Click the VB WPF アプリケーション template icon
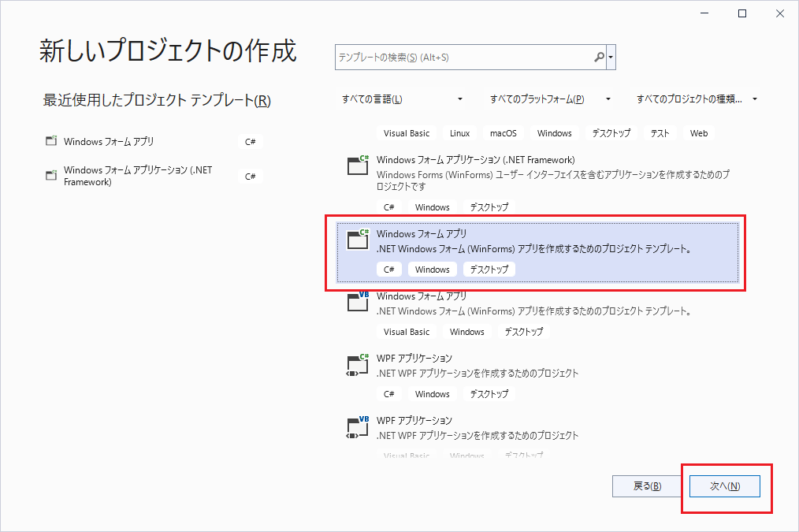Image resolution: width=799 pixels, height=532 pixels. click(358, 426)
